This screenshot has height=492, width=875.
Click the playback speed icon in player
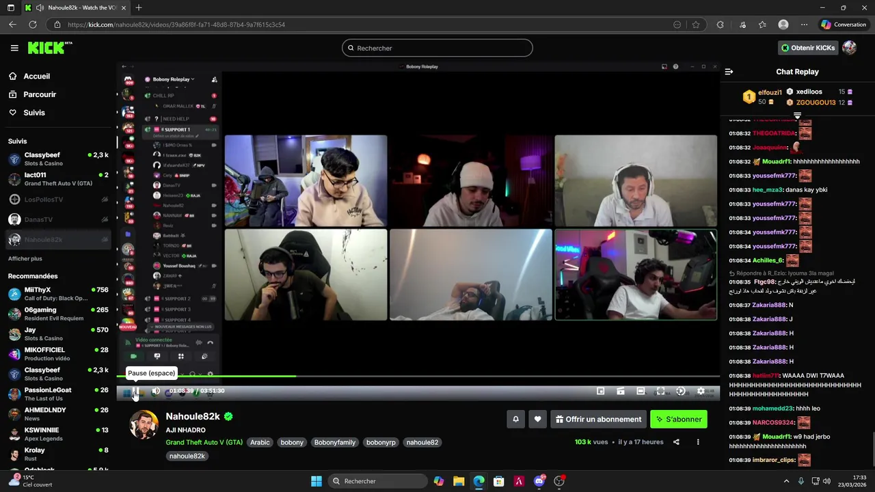680,392
